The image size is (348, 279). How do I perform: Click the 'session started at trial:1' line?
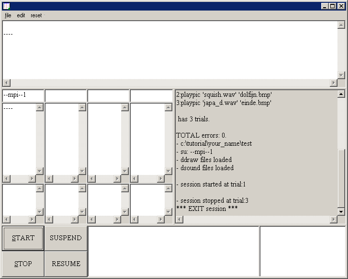(x=211, y=184)
